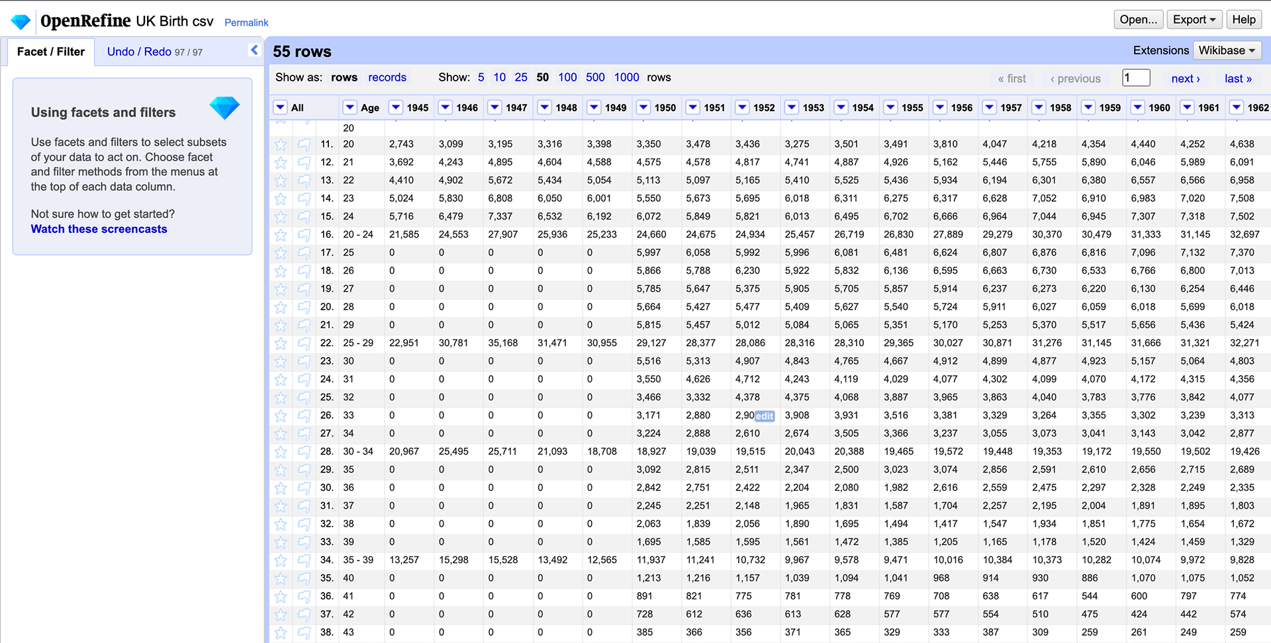The width and height of the screenshot is (1271, 643).
Task: Flag row 15
Action: coord(304,216)
